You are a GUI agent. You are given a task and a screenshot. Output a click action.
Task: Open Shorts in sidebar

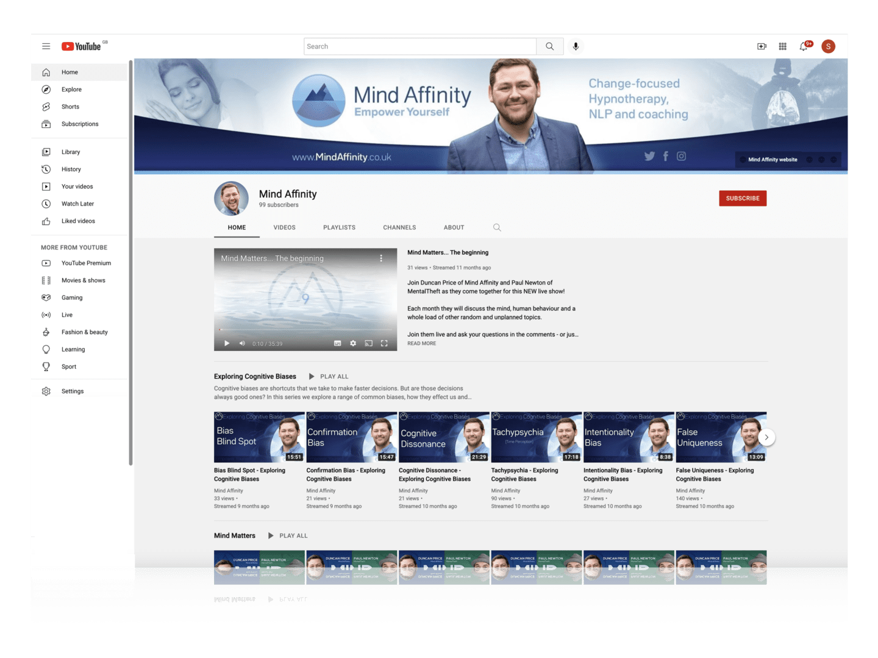tap(79, 107)
